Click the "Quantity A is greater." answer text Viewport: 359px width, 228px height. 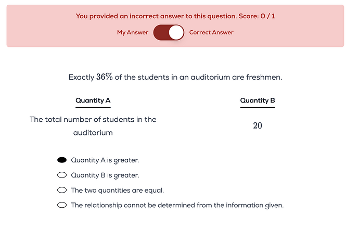[105, 160]
